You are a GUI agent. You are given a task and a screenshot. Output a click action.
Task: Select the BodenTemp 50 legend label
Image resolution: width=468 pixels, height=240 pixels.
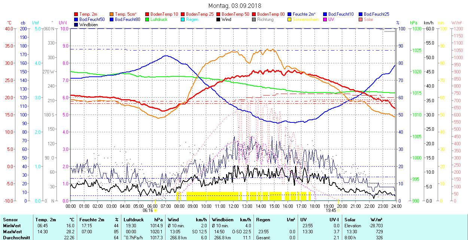tap(235, 14)
